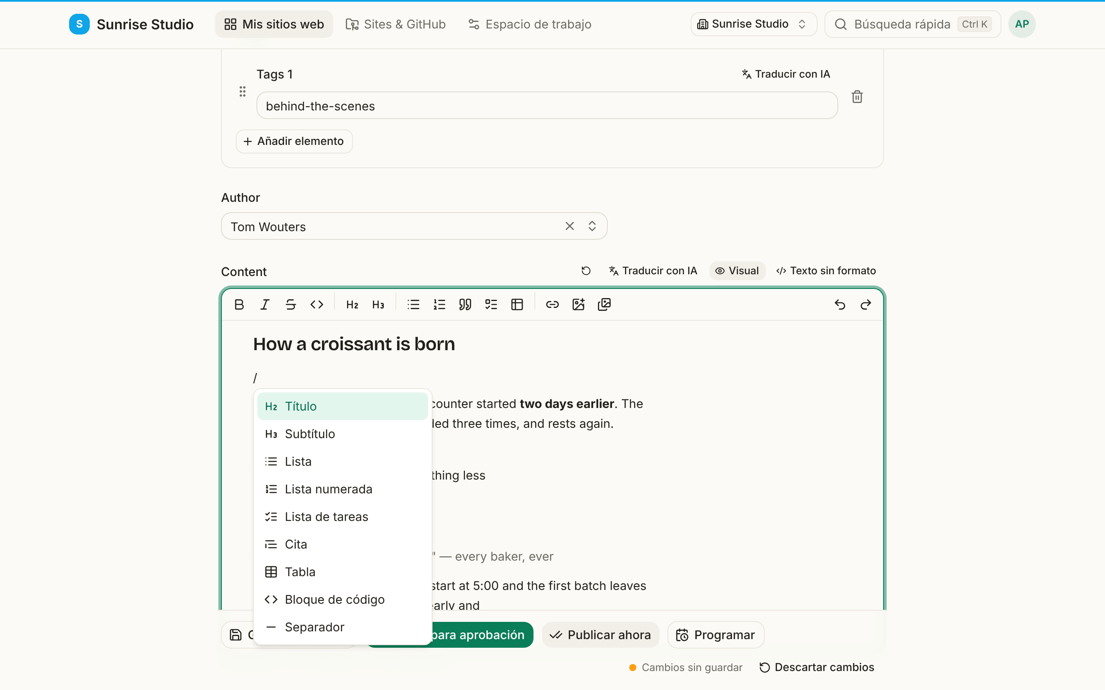Insert task list from toolbar
Viewport: 1105px width, 690px height.
click(491, 304)
